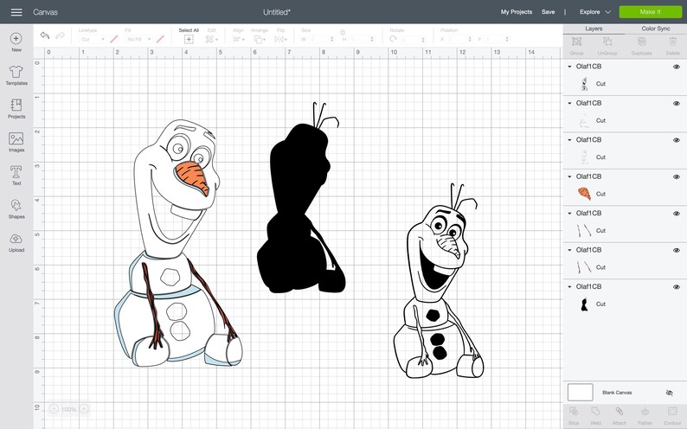
Task: Click the Select All icon
Action: (189, 40)
